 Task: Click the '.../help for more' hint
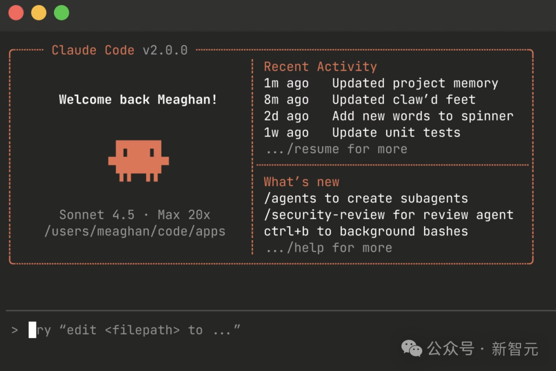(328, 248)
